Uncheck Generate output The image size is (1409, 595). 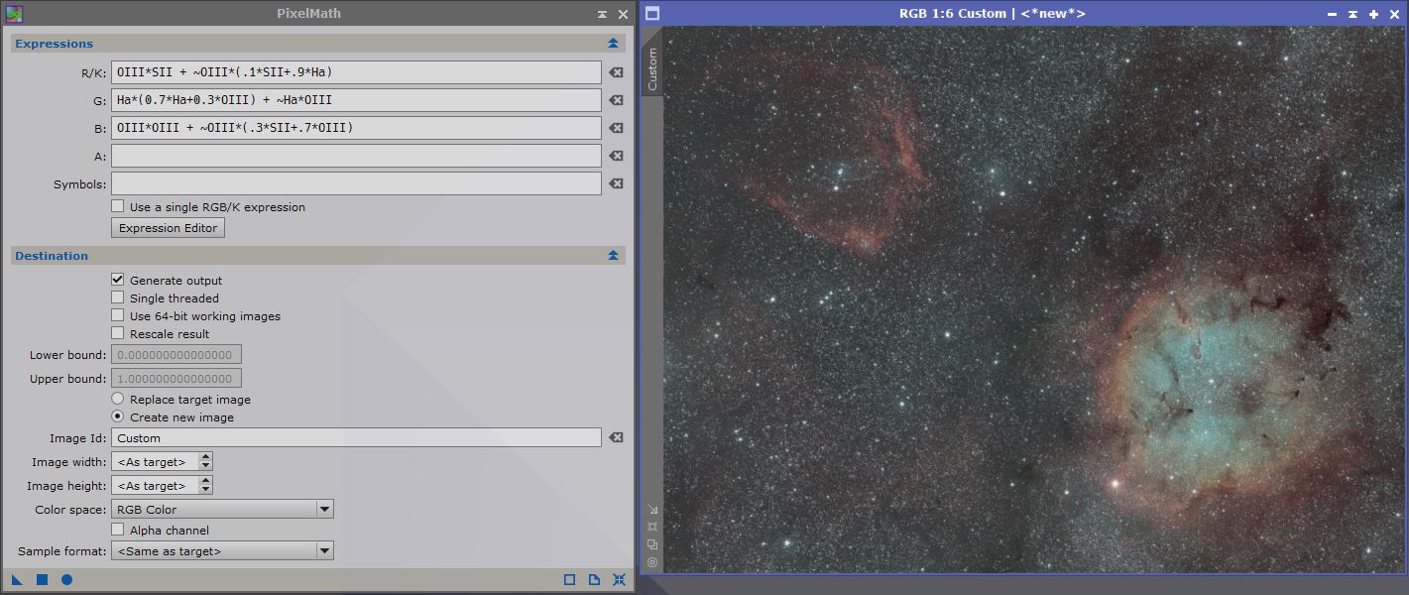117,279
